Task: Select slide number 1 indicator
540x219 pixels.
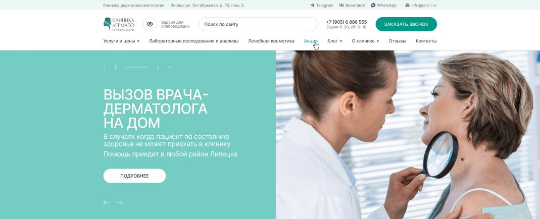Action: pyautogui.click(x=105, y=68)
